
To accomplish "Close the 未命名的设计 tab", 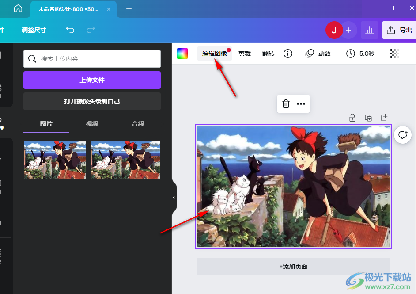I will click(109, 9).
